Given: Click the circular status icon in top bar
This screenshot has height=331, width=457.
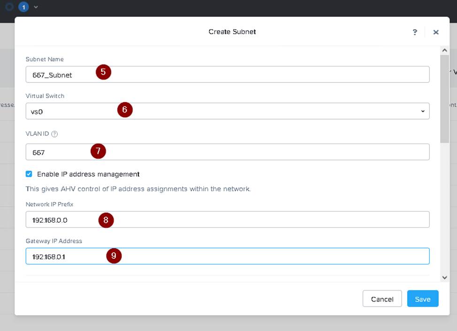Looking at the screenshot, I should (9, 7).
